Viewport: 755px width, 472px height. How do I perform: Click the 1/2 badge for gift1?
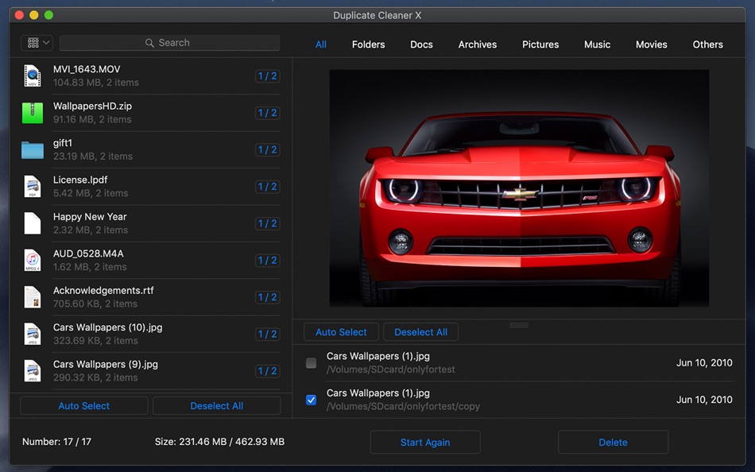pyautogui.click(x=267, y=150)
